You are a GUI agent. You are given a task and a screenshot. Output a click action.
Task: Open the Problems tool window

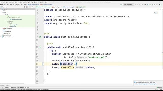13,88
